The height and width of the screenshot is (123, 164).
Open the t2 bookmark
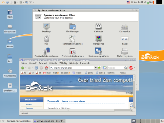click(x=31, y=73)
